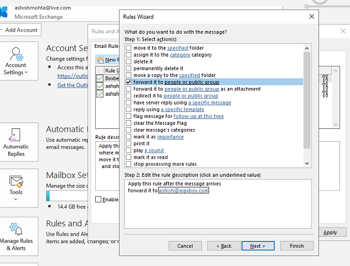Click the Add Account button
The width and height of the screenshot is (350, 266).
tap(20, 30)
